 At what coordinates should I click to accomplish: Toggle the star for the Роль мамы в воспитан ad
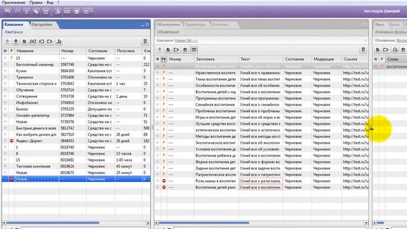(158, 181)
